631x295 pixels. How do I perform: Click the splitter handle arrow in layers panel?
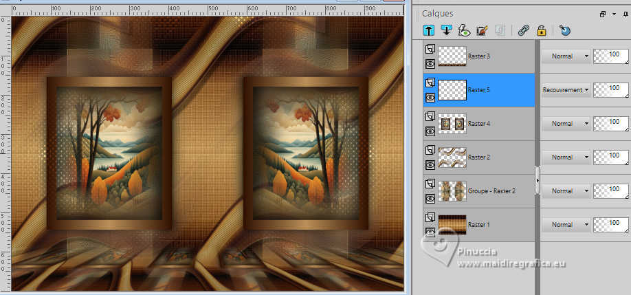coord(538,181)
